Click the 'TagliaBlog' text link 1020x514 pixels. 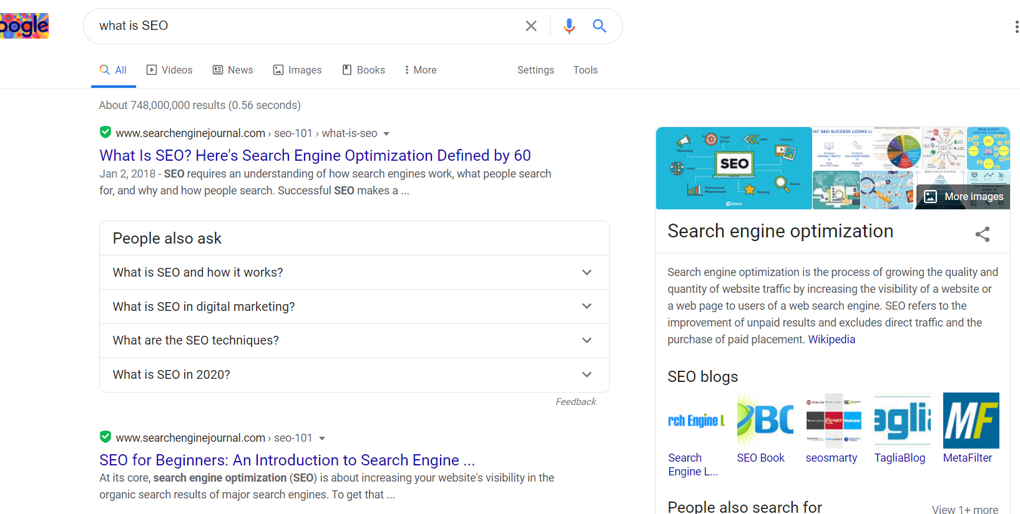900,458
